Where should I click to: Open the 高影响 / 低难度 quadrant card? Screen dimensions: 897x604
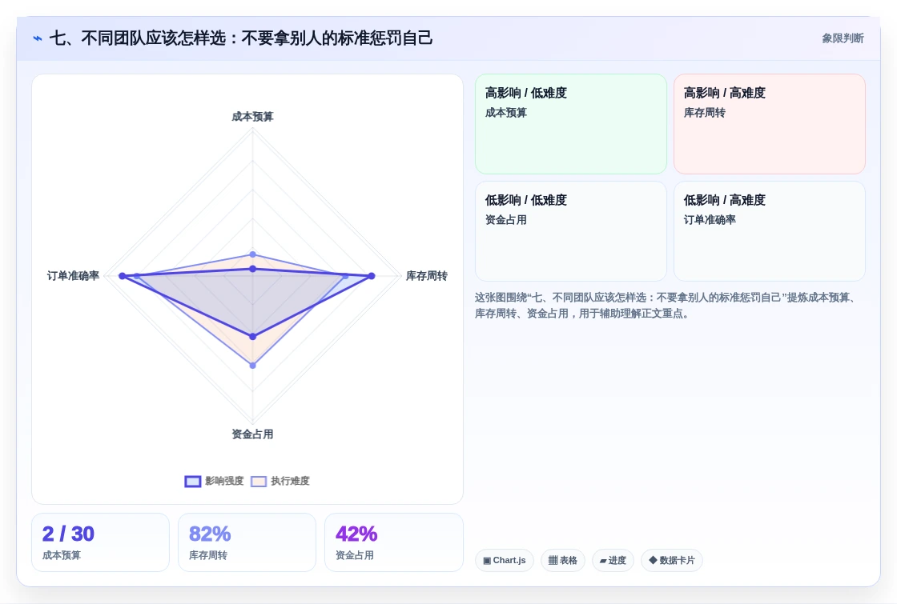click(x=571, y=124)
